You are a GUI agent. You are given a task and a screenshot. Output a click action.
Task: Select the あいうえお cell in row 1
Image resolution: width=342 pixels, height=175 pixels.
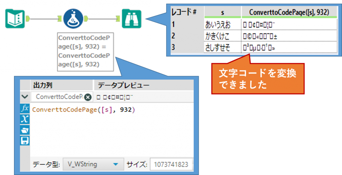222,25
